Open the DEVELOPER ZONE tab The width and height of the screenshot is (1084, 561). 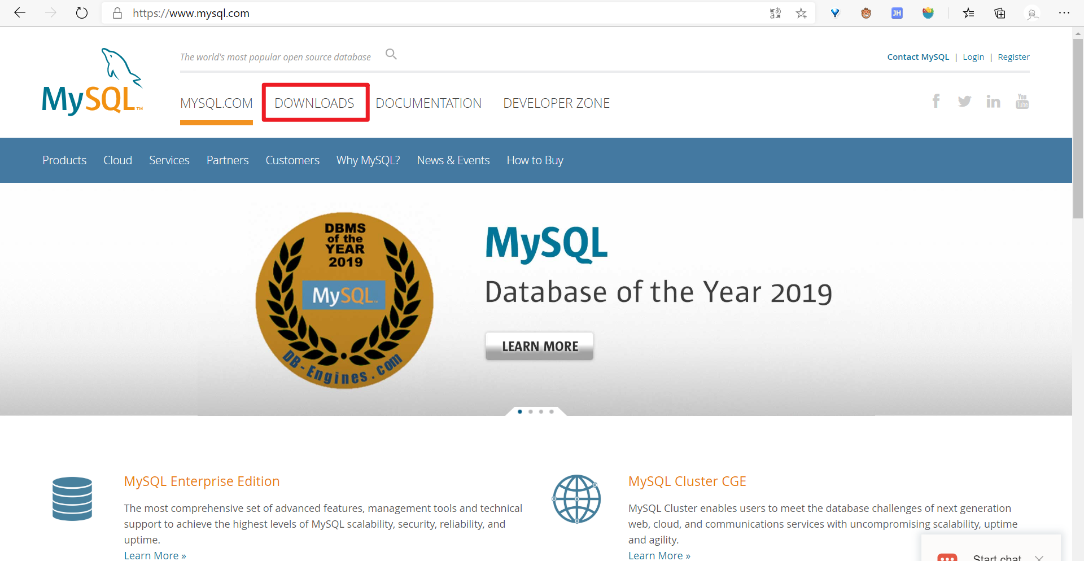pos(557,103)
